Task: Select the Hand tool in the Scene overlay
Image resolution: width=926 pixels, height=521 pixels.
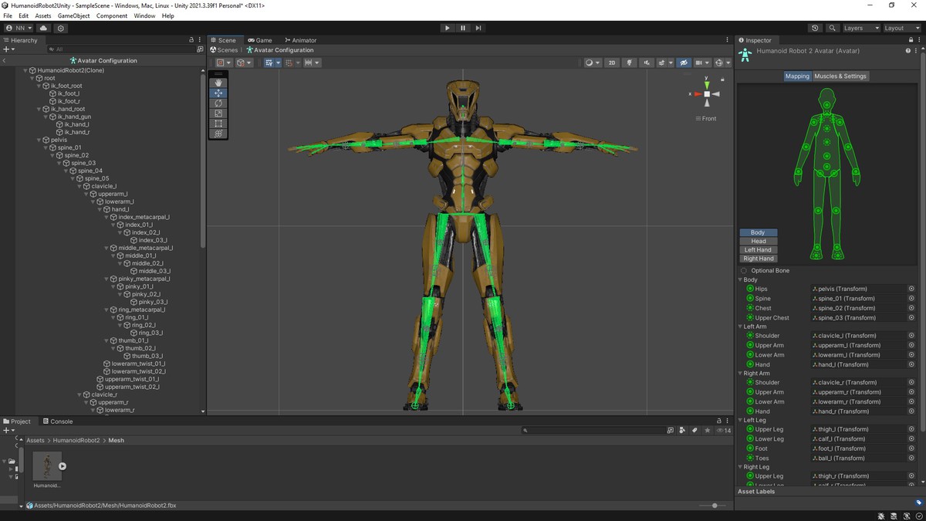Action: coord(218,83)
